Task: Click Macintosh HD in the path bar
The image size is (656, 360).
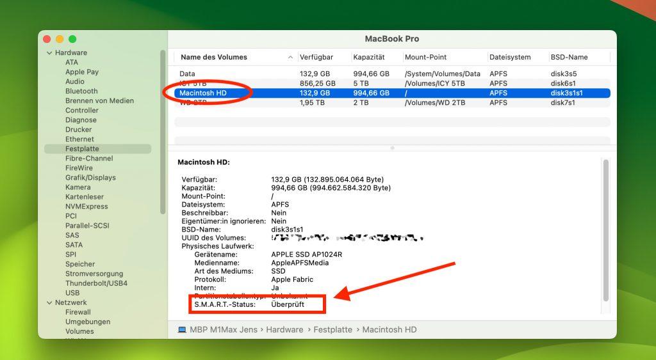Action: pos(389,329)
